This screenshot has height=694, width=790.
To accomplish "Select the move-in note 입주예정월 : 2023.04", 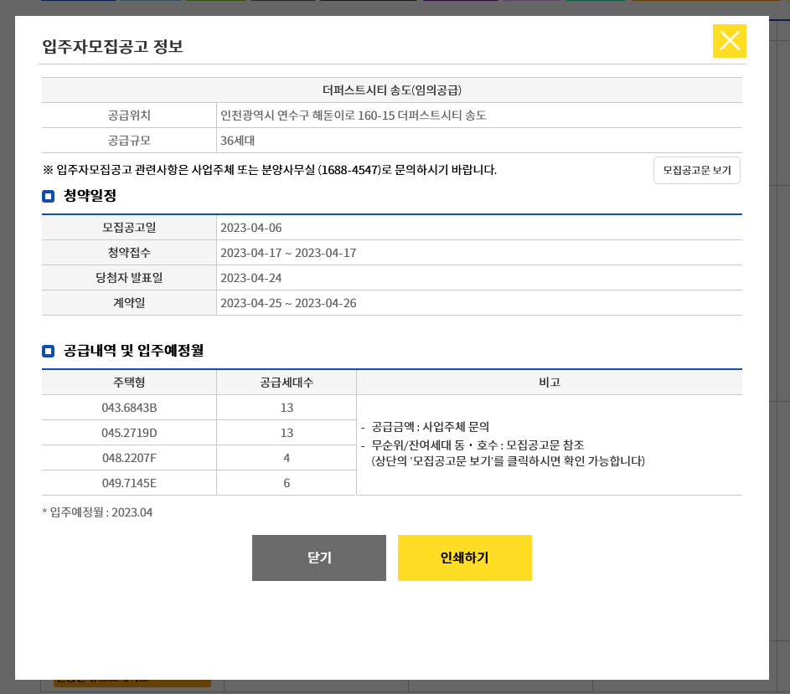I will coord(97,512).
